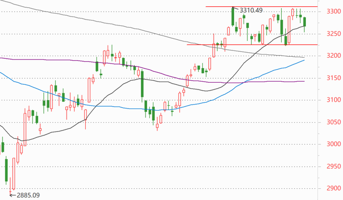
Task: Click the 3100 axis price label
Action: (x=334, y=100)
